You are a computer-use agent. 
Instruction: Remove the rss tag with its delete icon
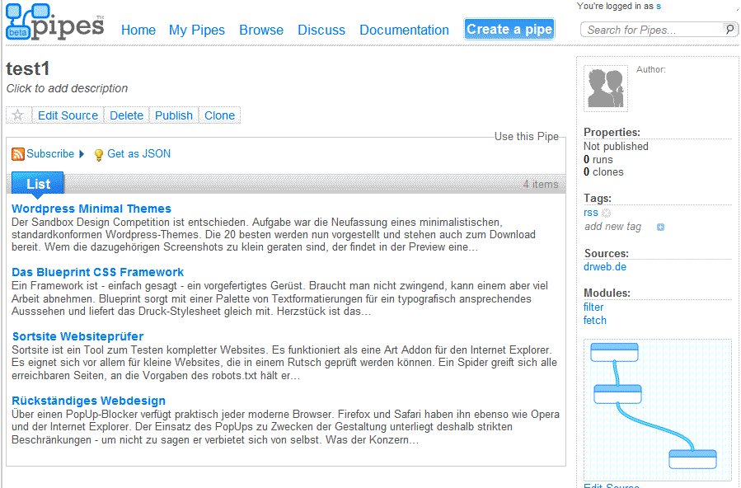(606, 213)
